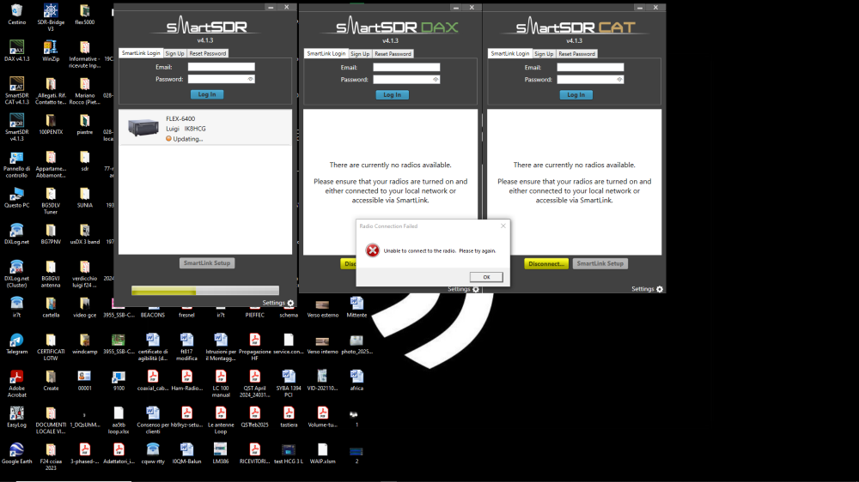Image resolution: width=859 pixels, height=482 pixels.
Task: Focus Email field in SmartSDR CAT
Action: tap(590, 67)
